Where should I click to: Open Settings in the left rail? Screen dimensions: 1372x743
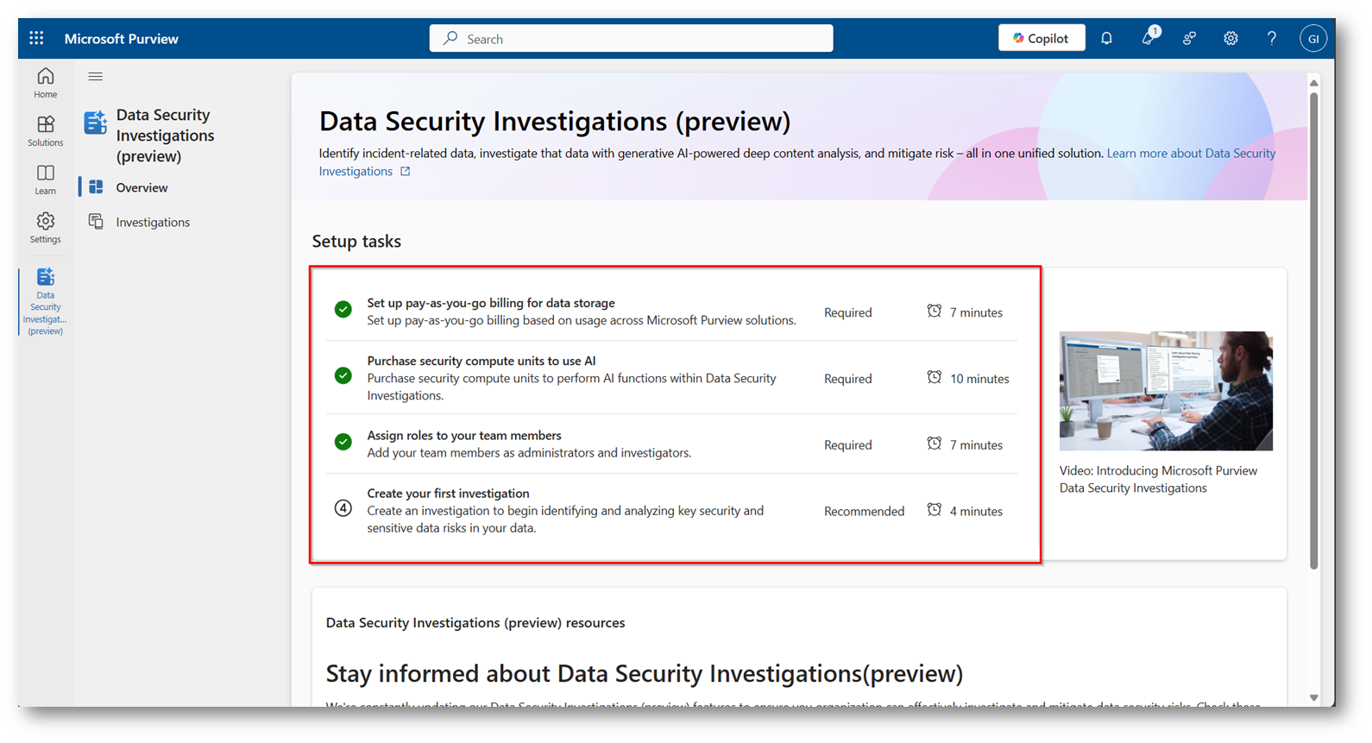pos(46,228)
